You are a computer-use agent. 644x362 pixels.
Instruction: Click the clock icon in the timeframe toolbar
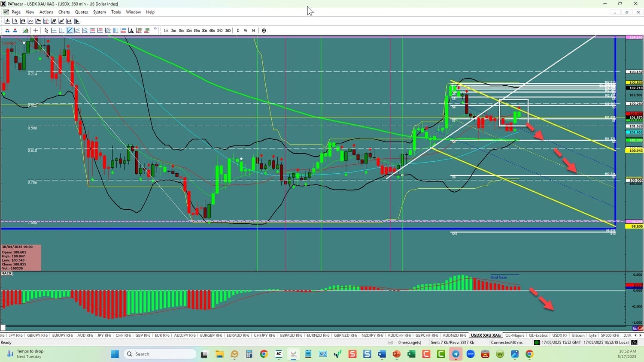click(x=264, y=30)
